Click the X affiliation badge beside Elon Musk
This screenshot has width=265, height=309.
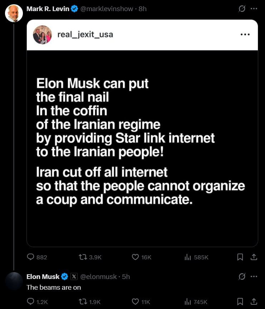(x=74, y=276)
